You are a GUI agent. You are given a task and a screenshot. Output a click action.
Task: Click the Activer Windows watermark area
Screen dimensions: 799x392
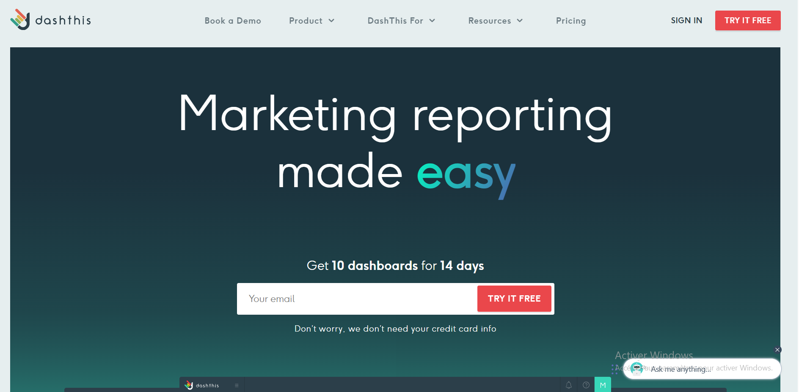point(653,355)
